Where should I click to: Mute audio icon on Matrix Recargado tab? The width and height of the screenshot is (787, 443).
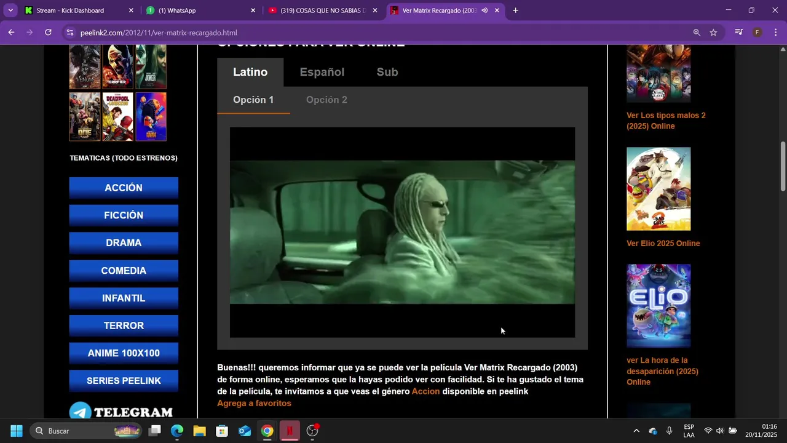(484, 10)
